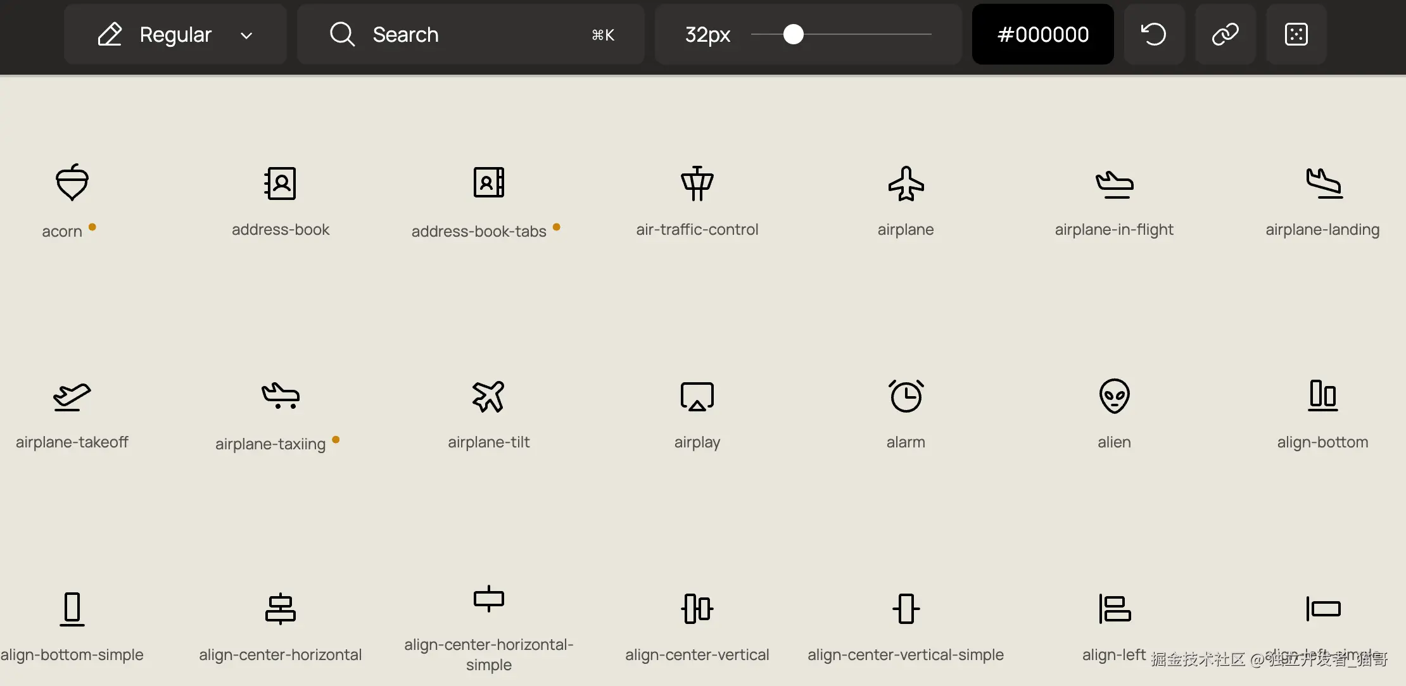Choose the alarm clock icon

(906, 396)
